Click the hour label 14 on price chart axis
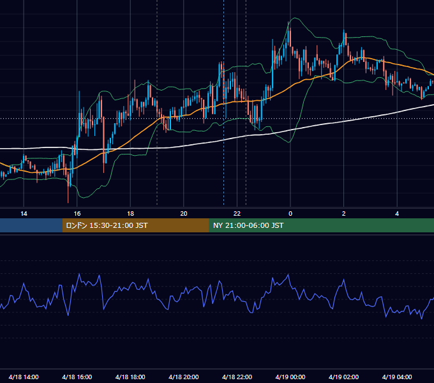The image size is (434, 383). 24,214
